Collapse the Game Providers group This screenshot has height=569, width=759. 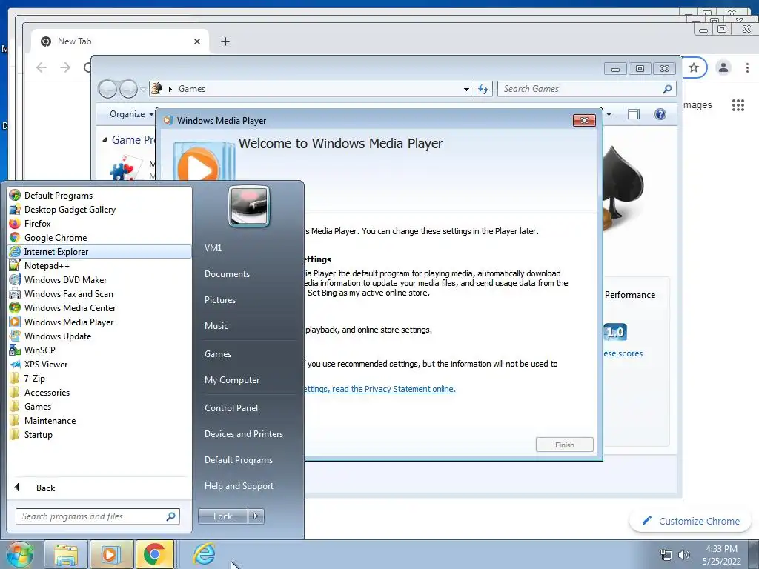click(x=105, y=140)
